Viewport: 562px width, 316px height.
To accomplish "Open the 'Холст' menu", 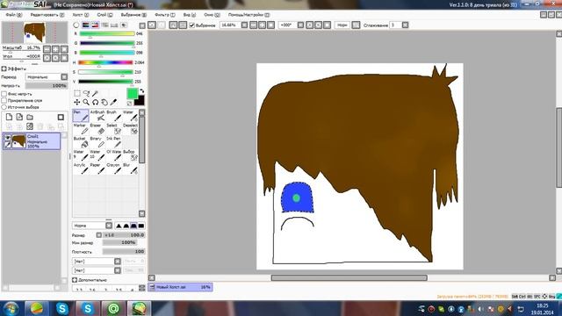I will click(x=81, y=15).
